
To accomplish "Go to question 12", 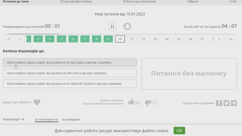I will (x=143, y=39).
